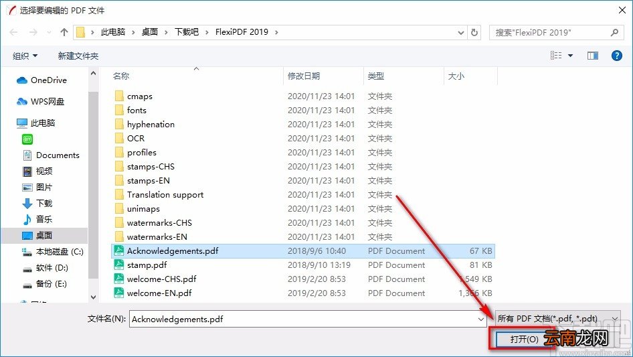Open WPS网盘 in the sidebar
Viewport: 633px width, 357px height.
40,102
